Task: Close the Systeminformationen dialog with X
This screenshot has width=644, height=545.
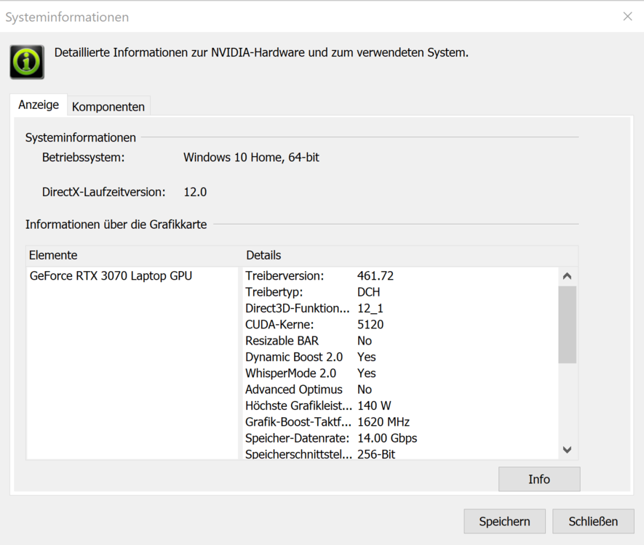Action: tap(627, 17)
